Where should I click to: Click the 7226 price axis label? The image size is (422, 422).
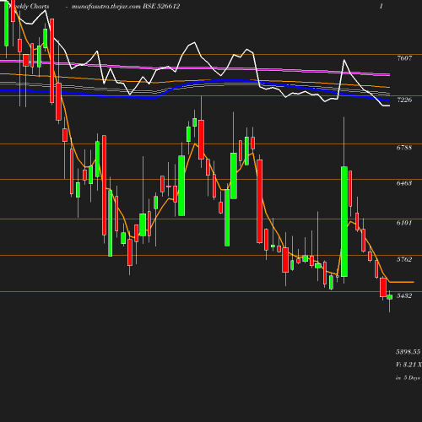coord(404,100)
